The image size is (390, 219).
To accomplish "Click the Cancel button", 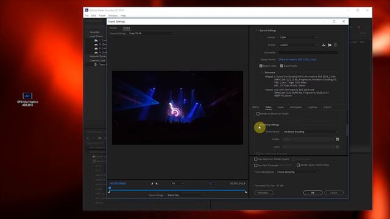I will [x=334, y=193].
